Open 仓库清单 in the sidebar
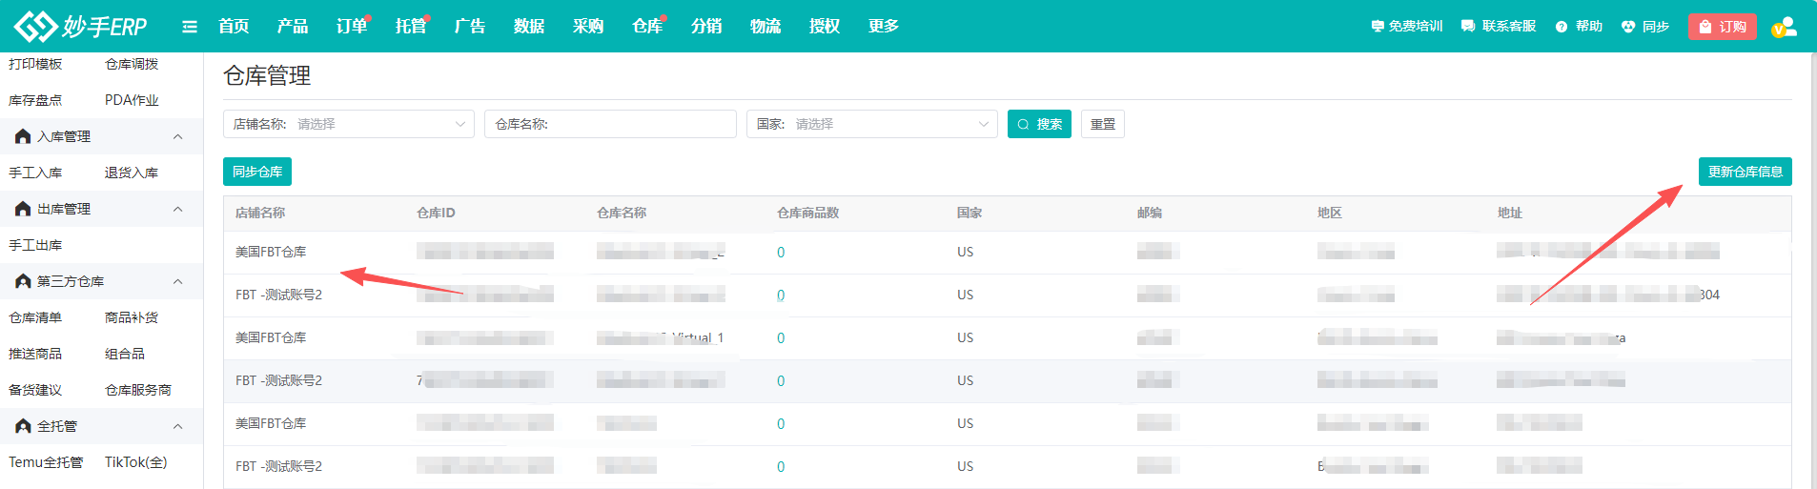 coord(35,317)
